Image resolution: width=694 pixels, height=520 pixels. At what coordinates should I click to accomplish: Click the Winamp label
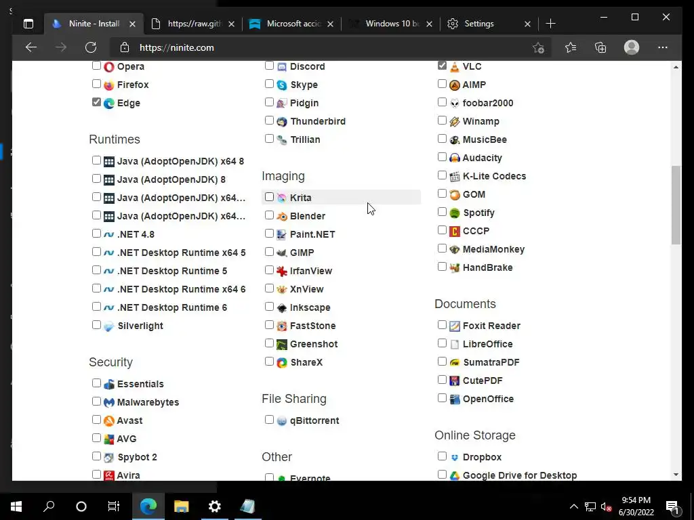tap(481, 121)
